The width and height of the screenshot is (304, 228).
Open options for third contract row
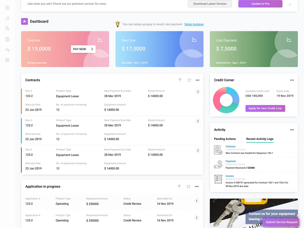198,150
